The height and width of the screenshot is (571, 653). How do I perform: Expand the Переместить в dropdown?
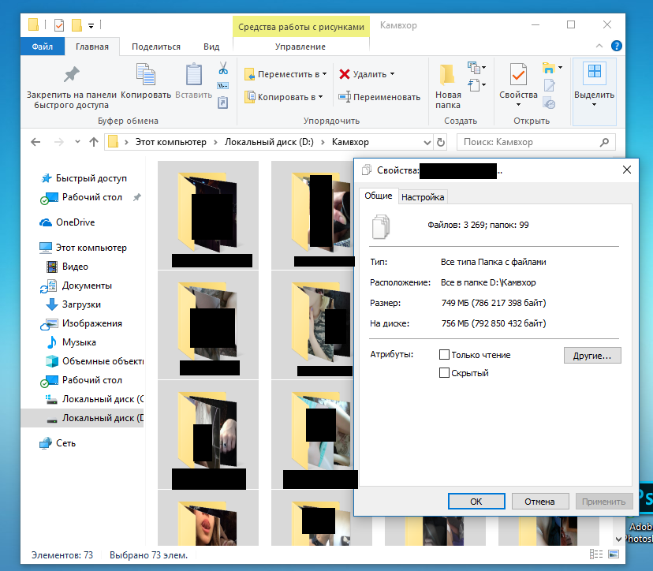(324, 74)
